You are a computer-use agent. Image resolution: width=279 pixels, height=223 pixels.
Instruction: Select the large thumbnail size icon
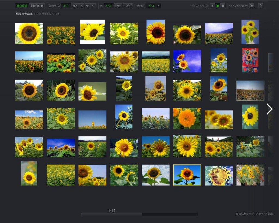click(x=223, y=6)
